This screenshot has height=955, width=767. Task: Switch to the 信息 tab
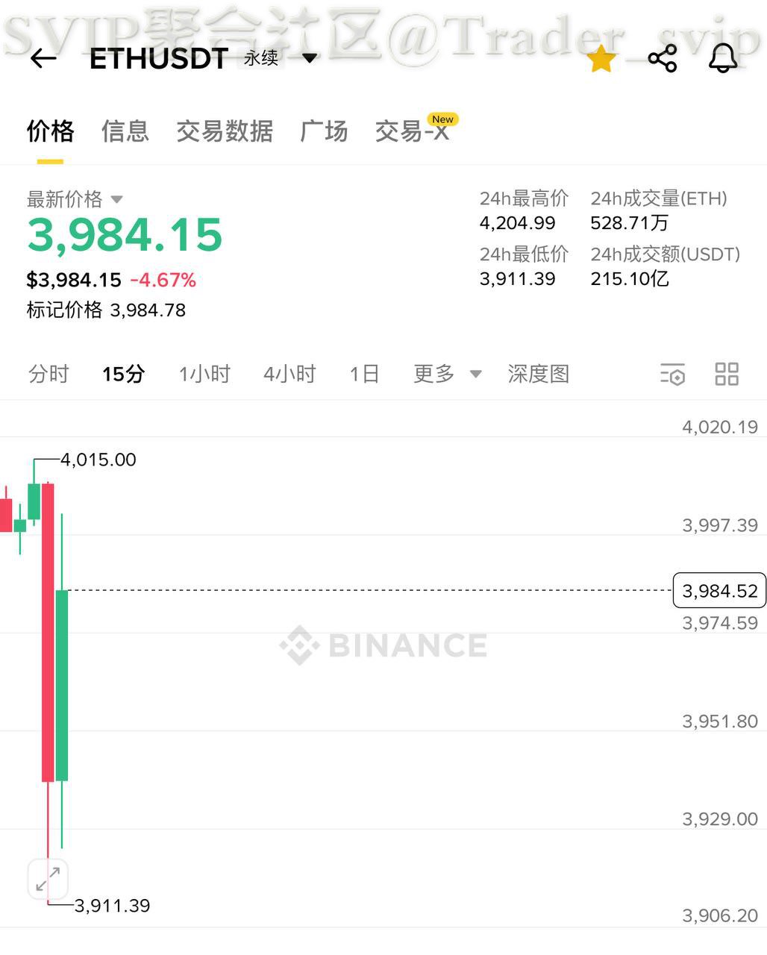(125, 131)
